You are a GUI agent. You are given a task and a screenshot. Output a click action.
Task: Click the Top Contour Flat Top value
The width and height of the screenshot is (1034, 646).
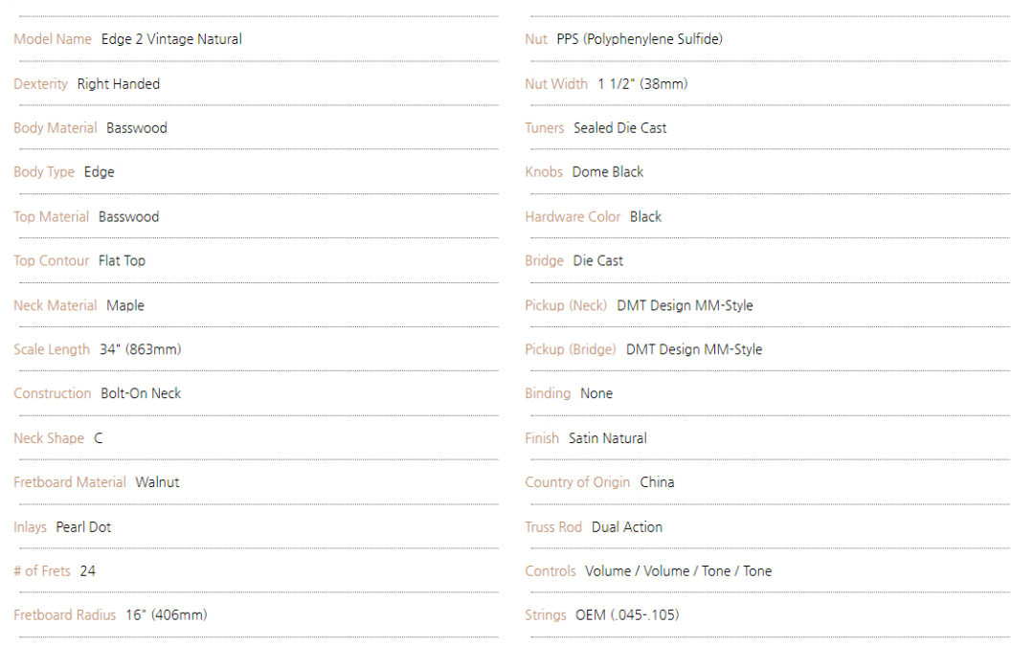pos(122,261)
